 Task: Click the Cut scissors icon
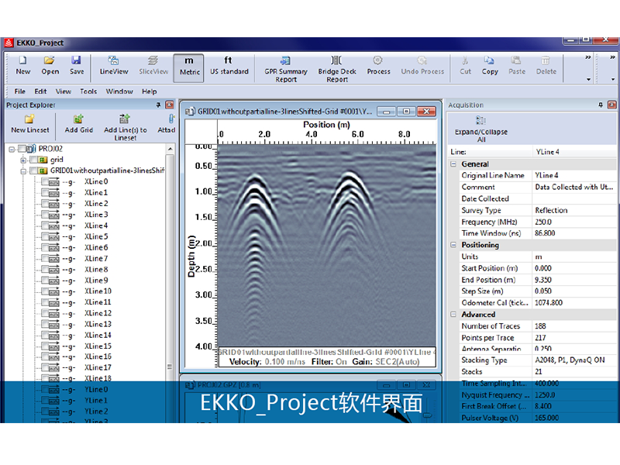tap(466, 60)
